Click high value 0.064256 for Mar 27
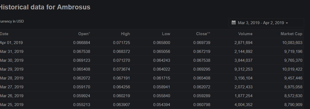The image size is (310, 109). (121, 87)
